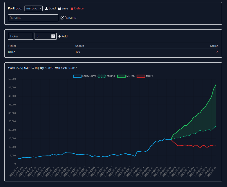The width and height of the screenshot is (227, 187).
Task: Click the 100 shares value
Action: (78, 52)
